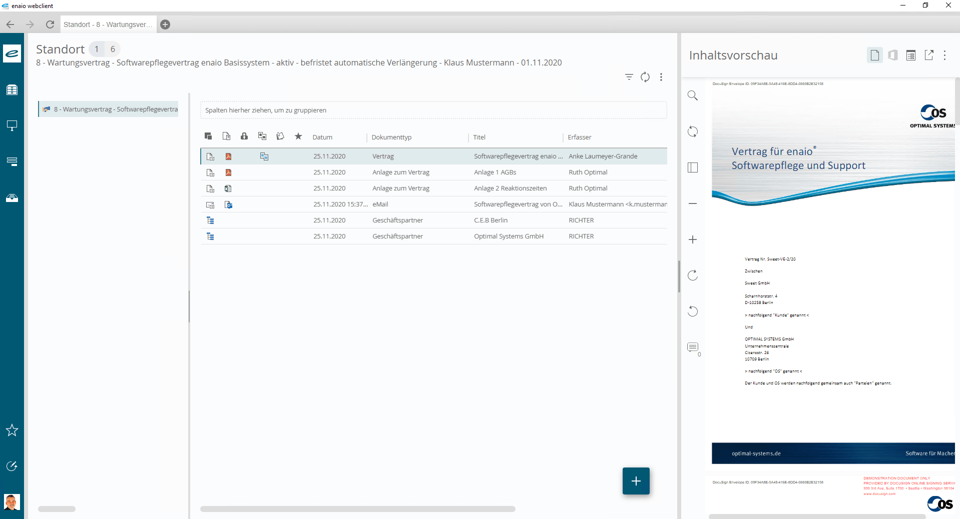Open preview in external window

tap(929, 55)
